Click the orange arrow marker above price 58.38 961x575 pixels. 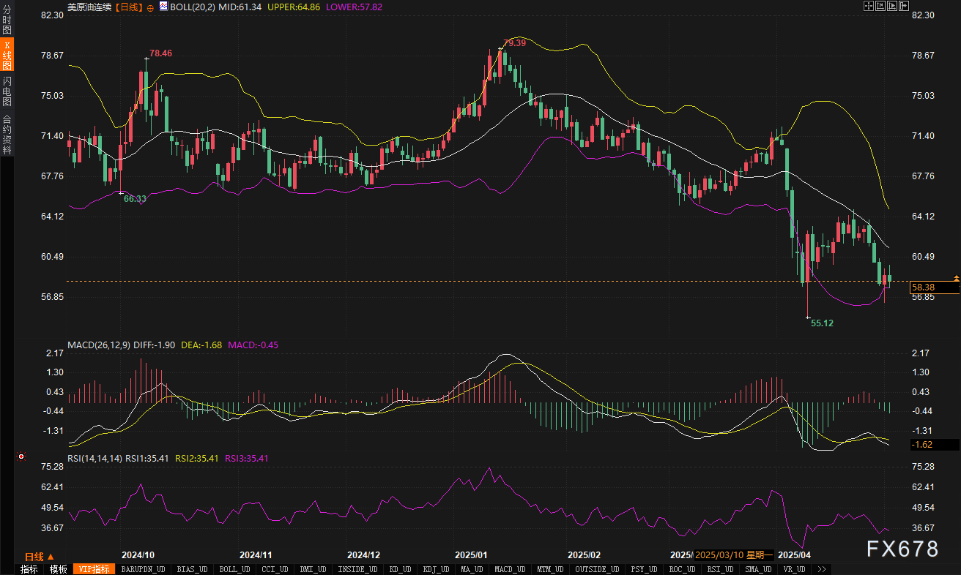point(956,278)
